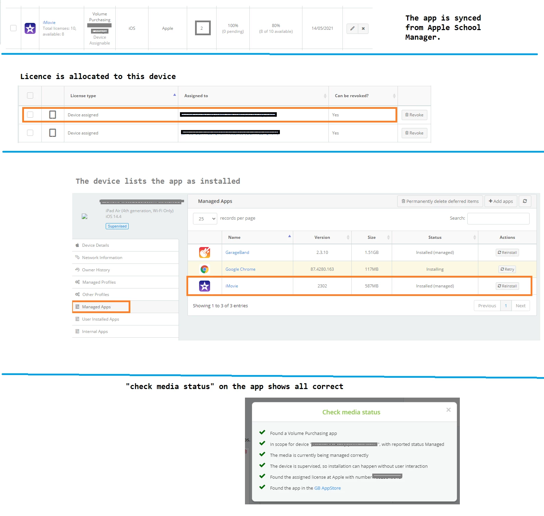This screenshot has width=544, height=516.
Task: Click 14/05/2021 date cell
Action: (x=322, y=28)
